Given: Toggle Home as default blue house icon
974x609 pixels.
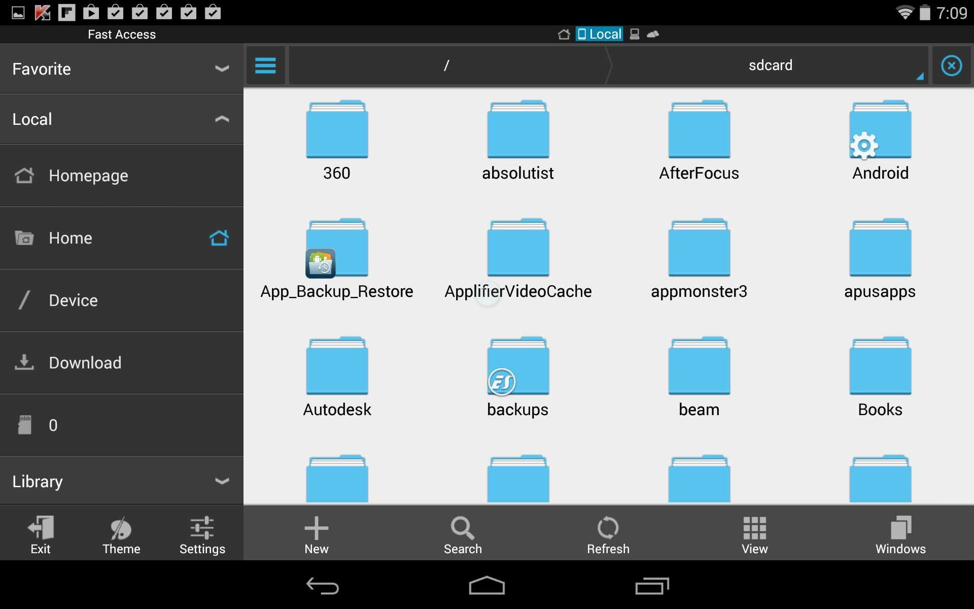Looking at the screenshot, I should click(219, 238).
